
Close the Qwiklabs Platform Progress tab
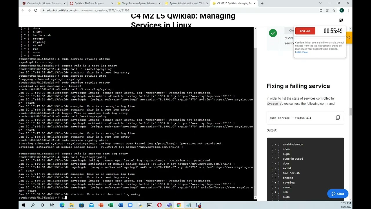click(x=112, y=3)
